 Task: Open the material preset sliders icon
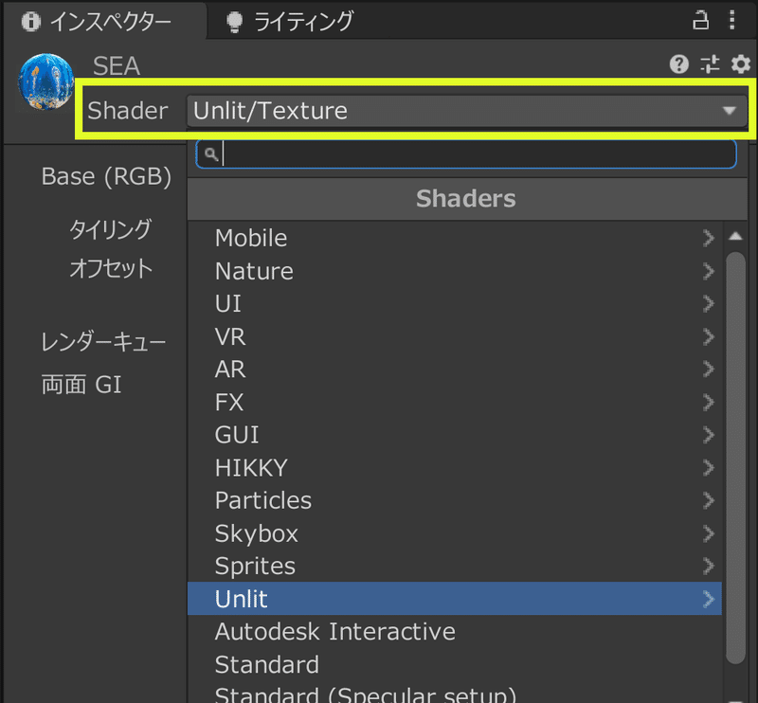(x=710, y=64)
